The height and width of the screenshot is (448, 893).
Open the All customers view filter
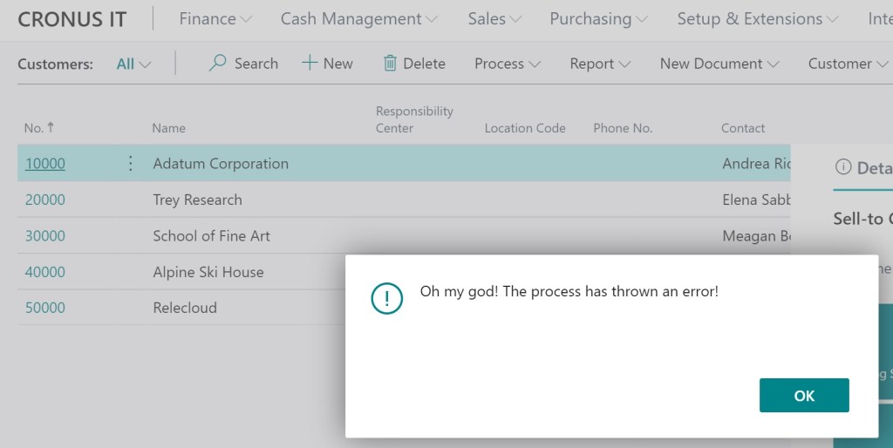tap(133, 64)
